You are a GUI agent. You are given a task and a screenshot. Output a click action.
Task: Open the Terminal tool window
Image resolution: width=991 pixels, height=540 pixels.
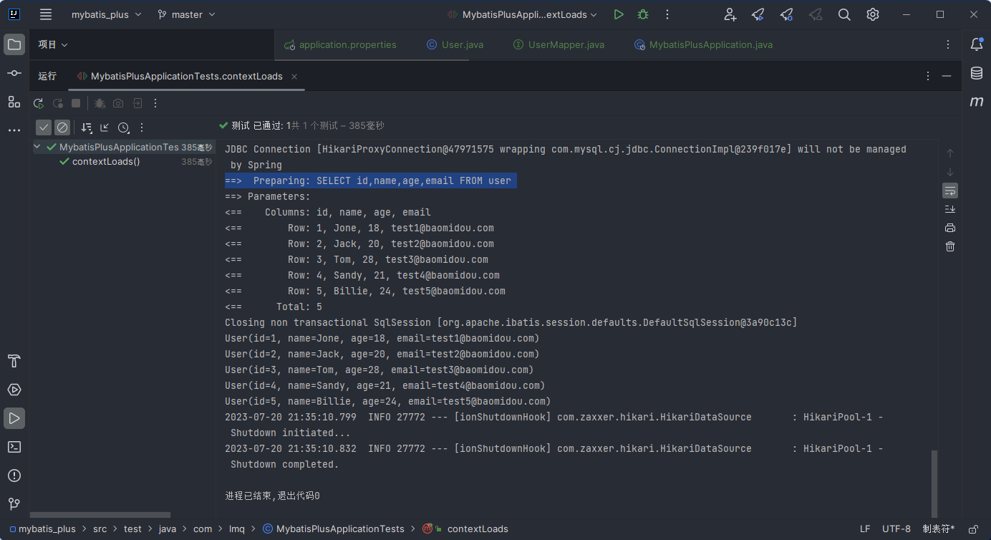pyautogui.click(x=14, y=447)
